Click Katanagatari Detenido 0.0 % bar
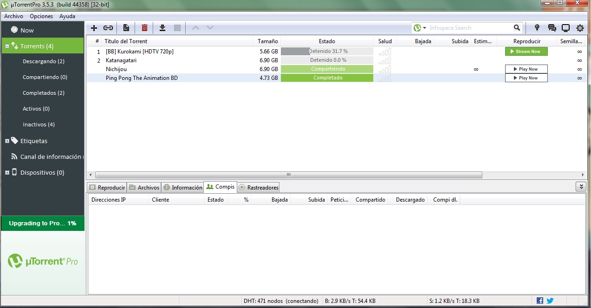 point(327,60)
